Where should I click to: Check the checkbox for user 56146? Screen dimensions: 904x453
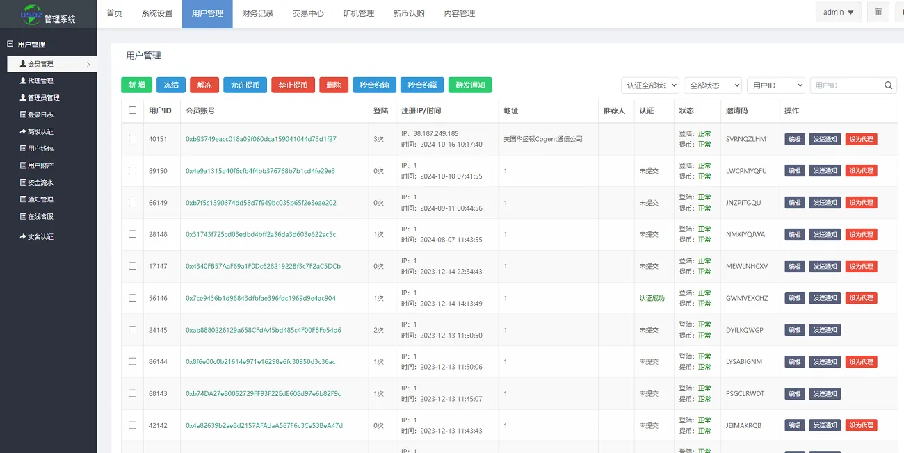[132, 297]
